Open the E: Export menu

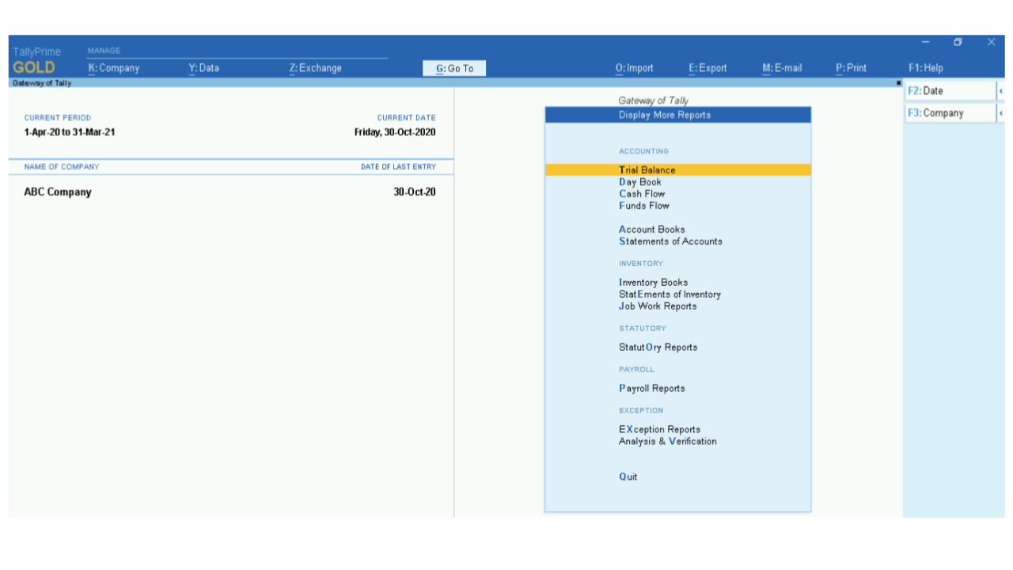[708, 68]
